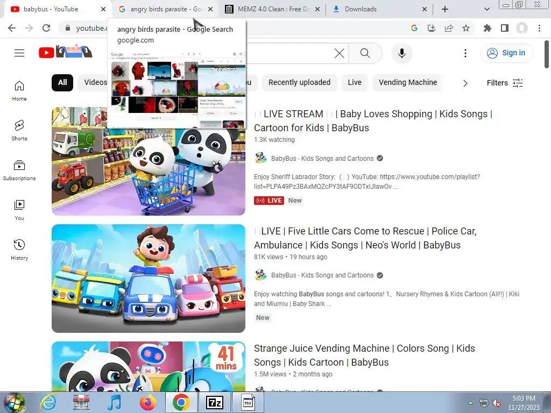The width and height of the screenshot is (551, 413).
Task: Click the Google icon in the address bar
Action: (414, 28)
